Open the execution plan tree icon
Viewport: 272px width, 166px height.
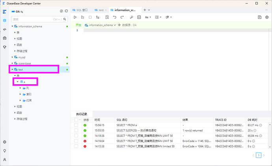click(x=98, y=17)
